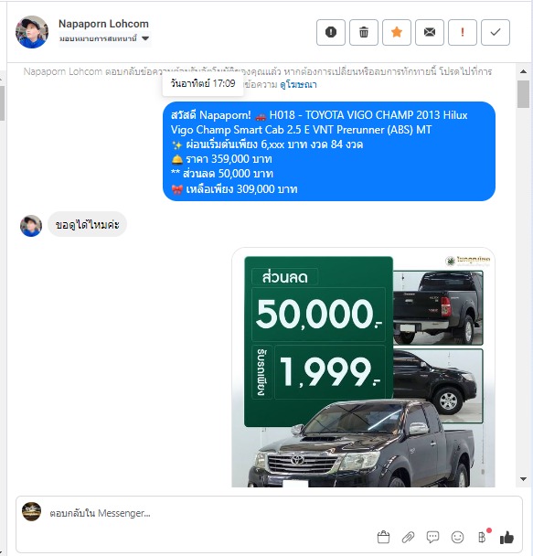Click the scrollbar up arrow
This screenshot has width=533, height=556.
[x=524, y=71]
